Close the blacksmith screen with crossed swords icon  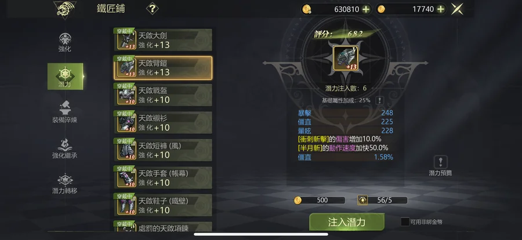pos(457,9)
